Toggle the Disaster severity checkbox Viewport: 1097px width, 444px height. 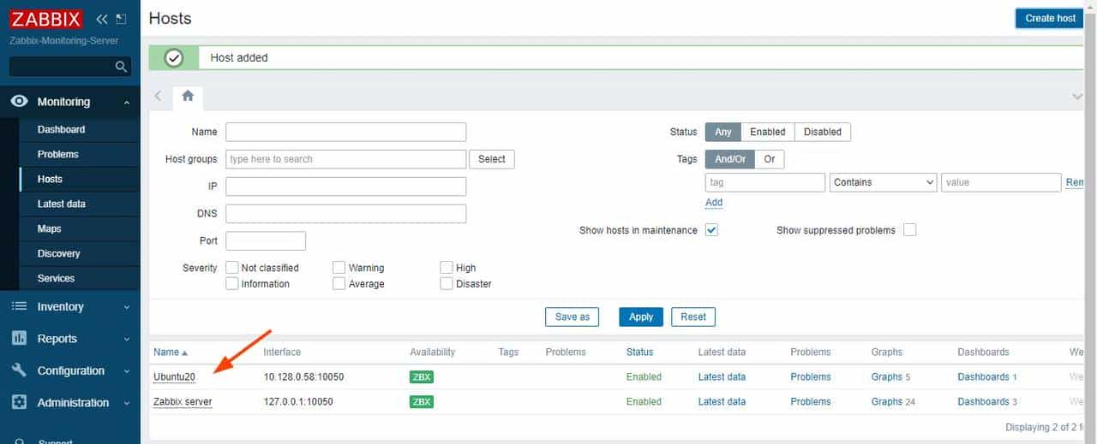(x=447, y=284)
